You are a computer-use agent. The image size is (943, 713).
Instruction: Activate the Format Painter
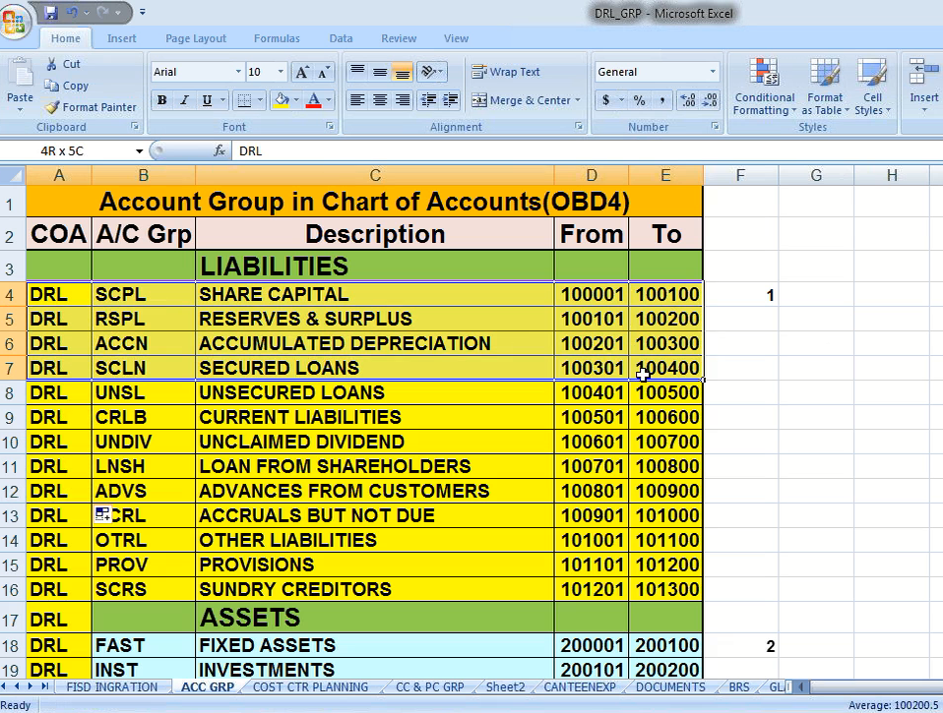pos(92,107)
